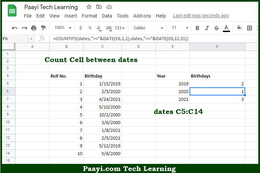260x173 pixels.
Task: Toggle bold formatting
Action: pyautogui.click(x=197, y=28)
